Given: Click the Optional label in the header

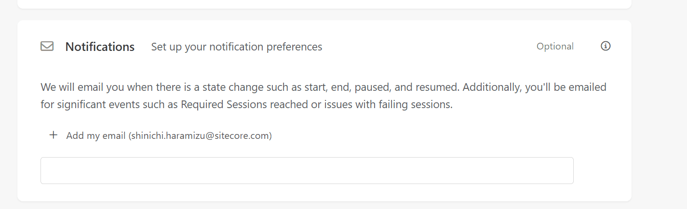Looking at the screenshot, I should click(555, 47).
